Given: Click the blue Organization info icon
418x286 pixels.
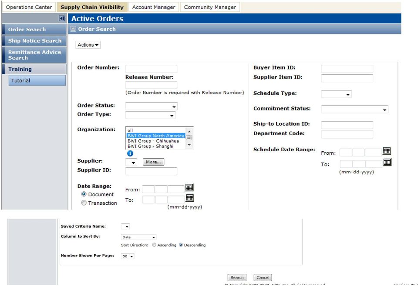Looking at the screenshot, I should [130, 153].
